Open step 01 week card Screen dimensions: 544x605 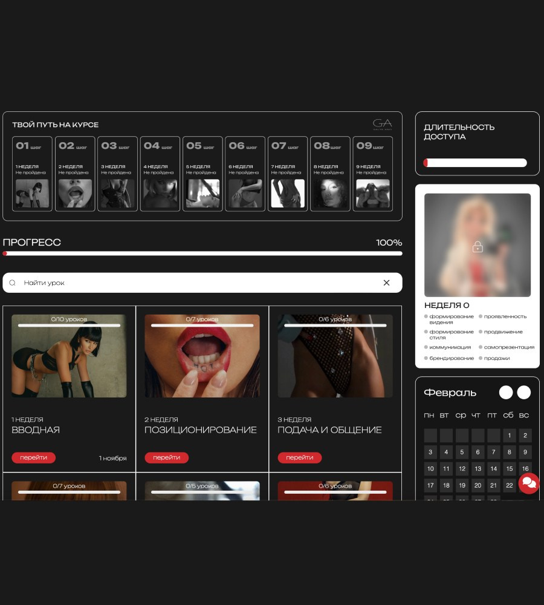coord(33,174)
